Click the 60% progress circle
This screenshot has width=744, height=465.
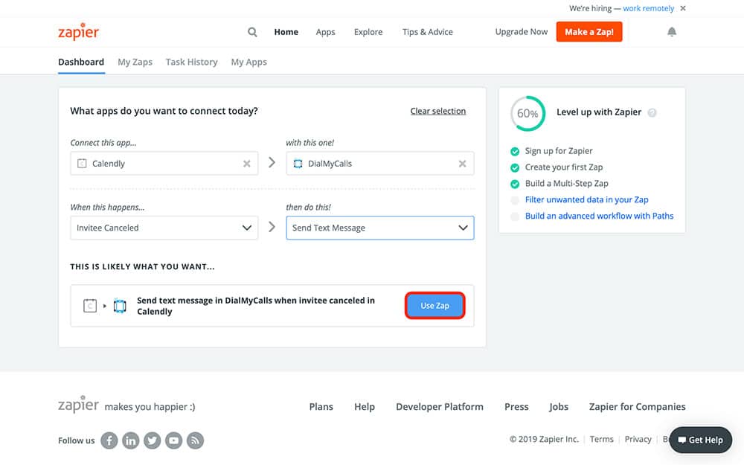[x=527, y=114]
